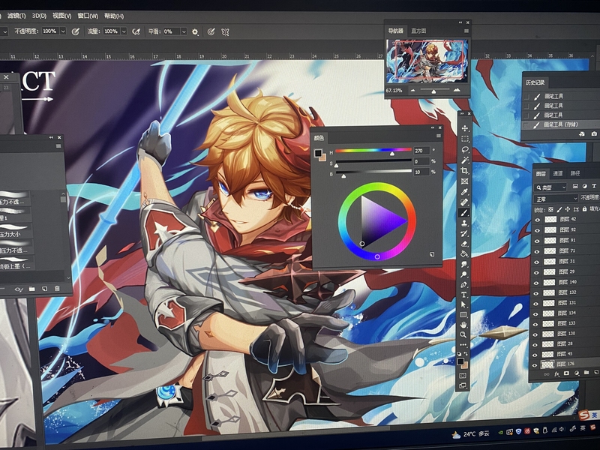The image size is (600, 450).
Task: Click the fx layer style icon
Action: pyautogui.click(x=556, y=373)
